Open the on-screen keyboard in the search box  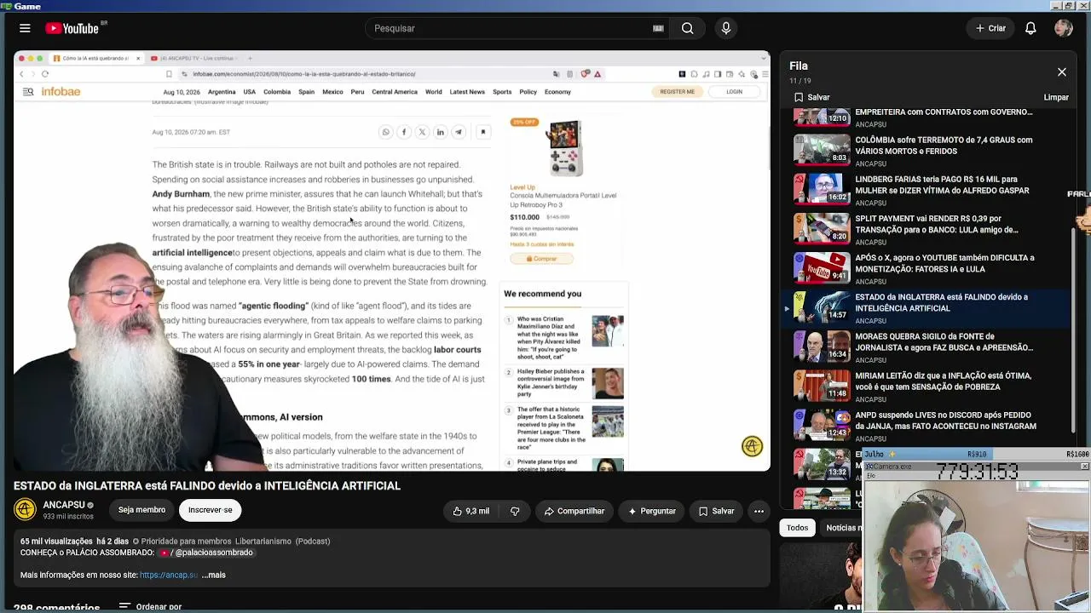[658, 28]
